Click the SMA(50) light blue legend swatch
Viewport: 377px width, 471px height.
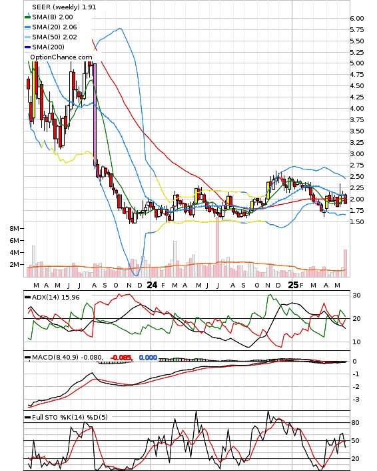[x=27, y=37]
